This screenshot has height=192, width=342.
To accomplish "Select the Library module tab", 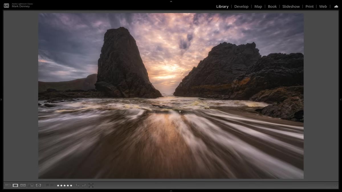I will (222, 7).
